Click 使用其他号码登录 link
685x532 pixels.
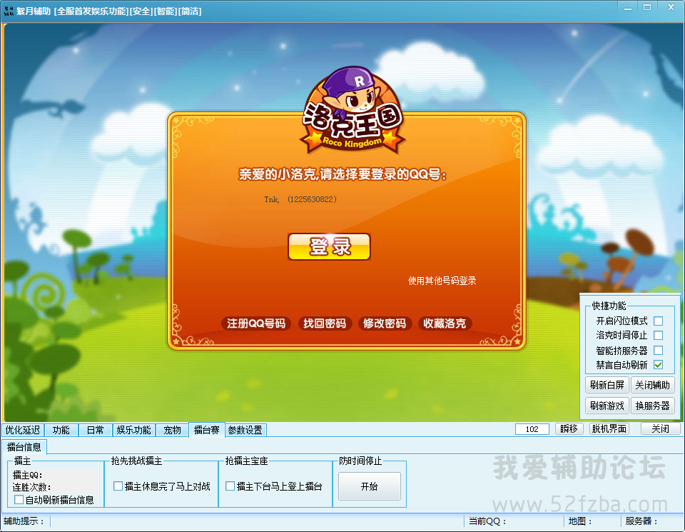click(442, 281)
